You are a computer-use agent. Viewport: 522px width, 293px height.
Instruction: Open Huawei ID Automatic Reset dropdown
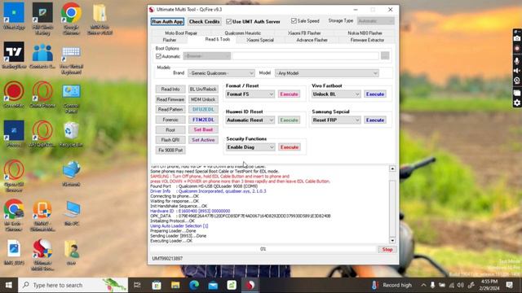click(x=250, y=120)
